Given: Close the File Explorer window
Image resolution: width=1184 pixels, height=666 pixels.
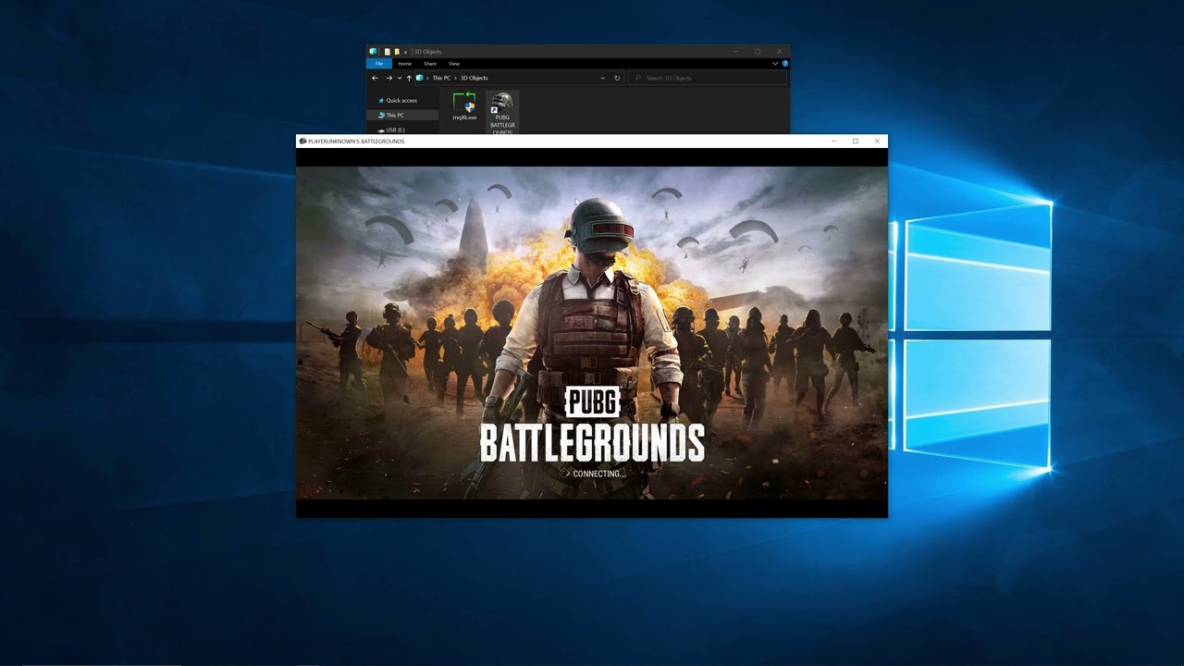Looking at the screenshot, I should (x=780, y=51).
